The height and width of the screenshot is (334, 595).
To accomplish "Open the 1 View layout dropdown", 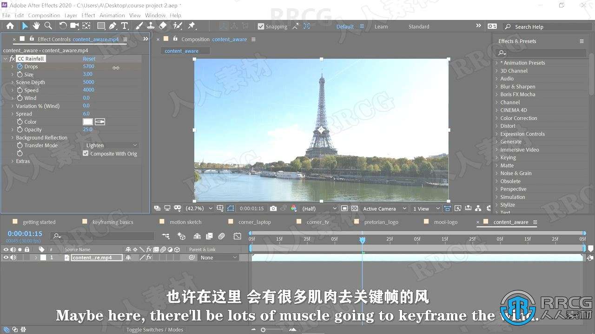I will [x=425, y=209].
